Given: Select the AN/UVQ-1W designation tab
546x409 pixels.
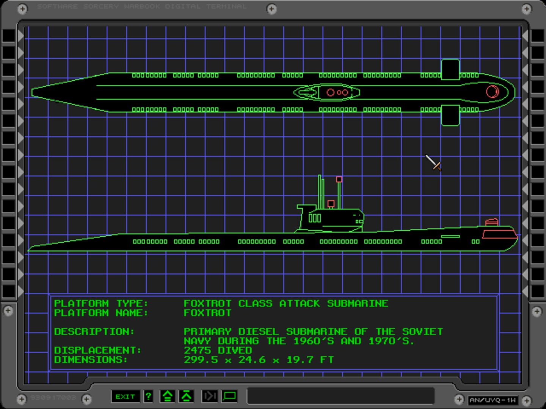Looking at the screenshot, I should pos(493,400).
